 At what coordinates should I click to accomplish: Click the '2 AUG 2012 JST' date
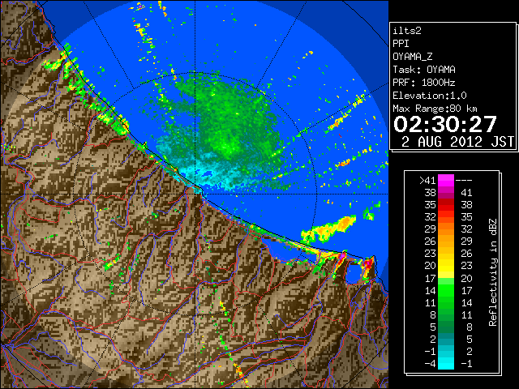[457, 142]
